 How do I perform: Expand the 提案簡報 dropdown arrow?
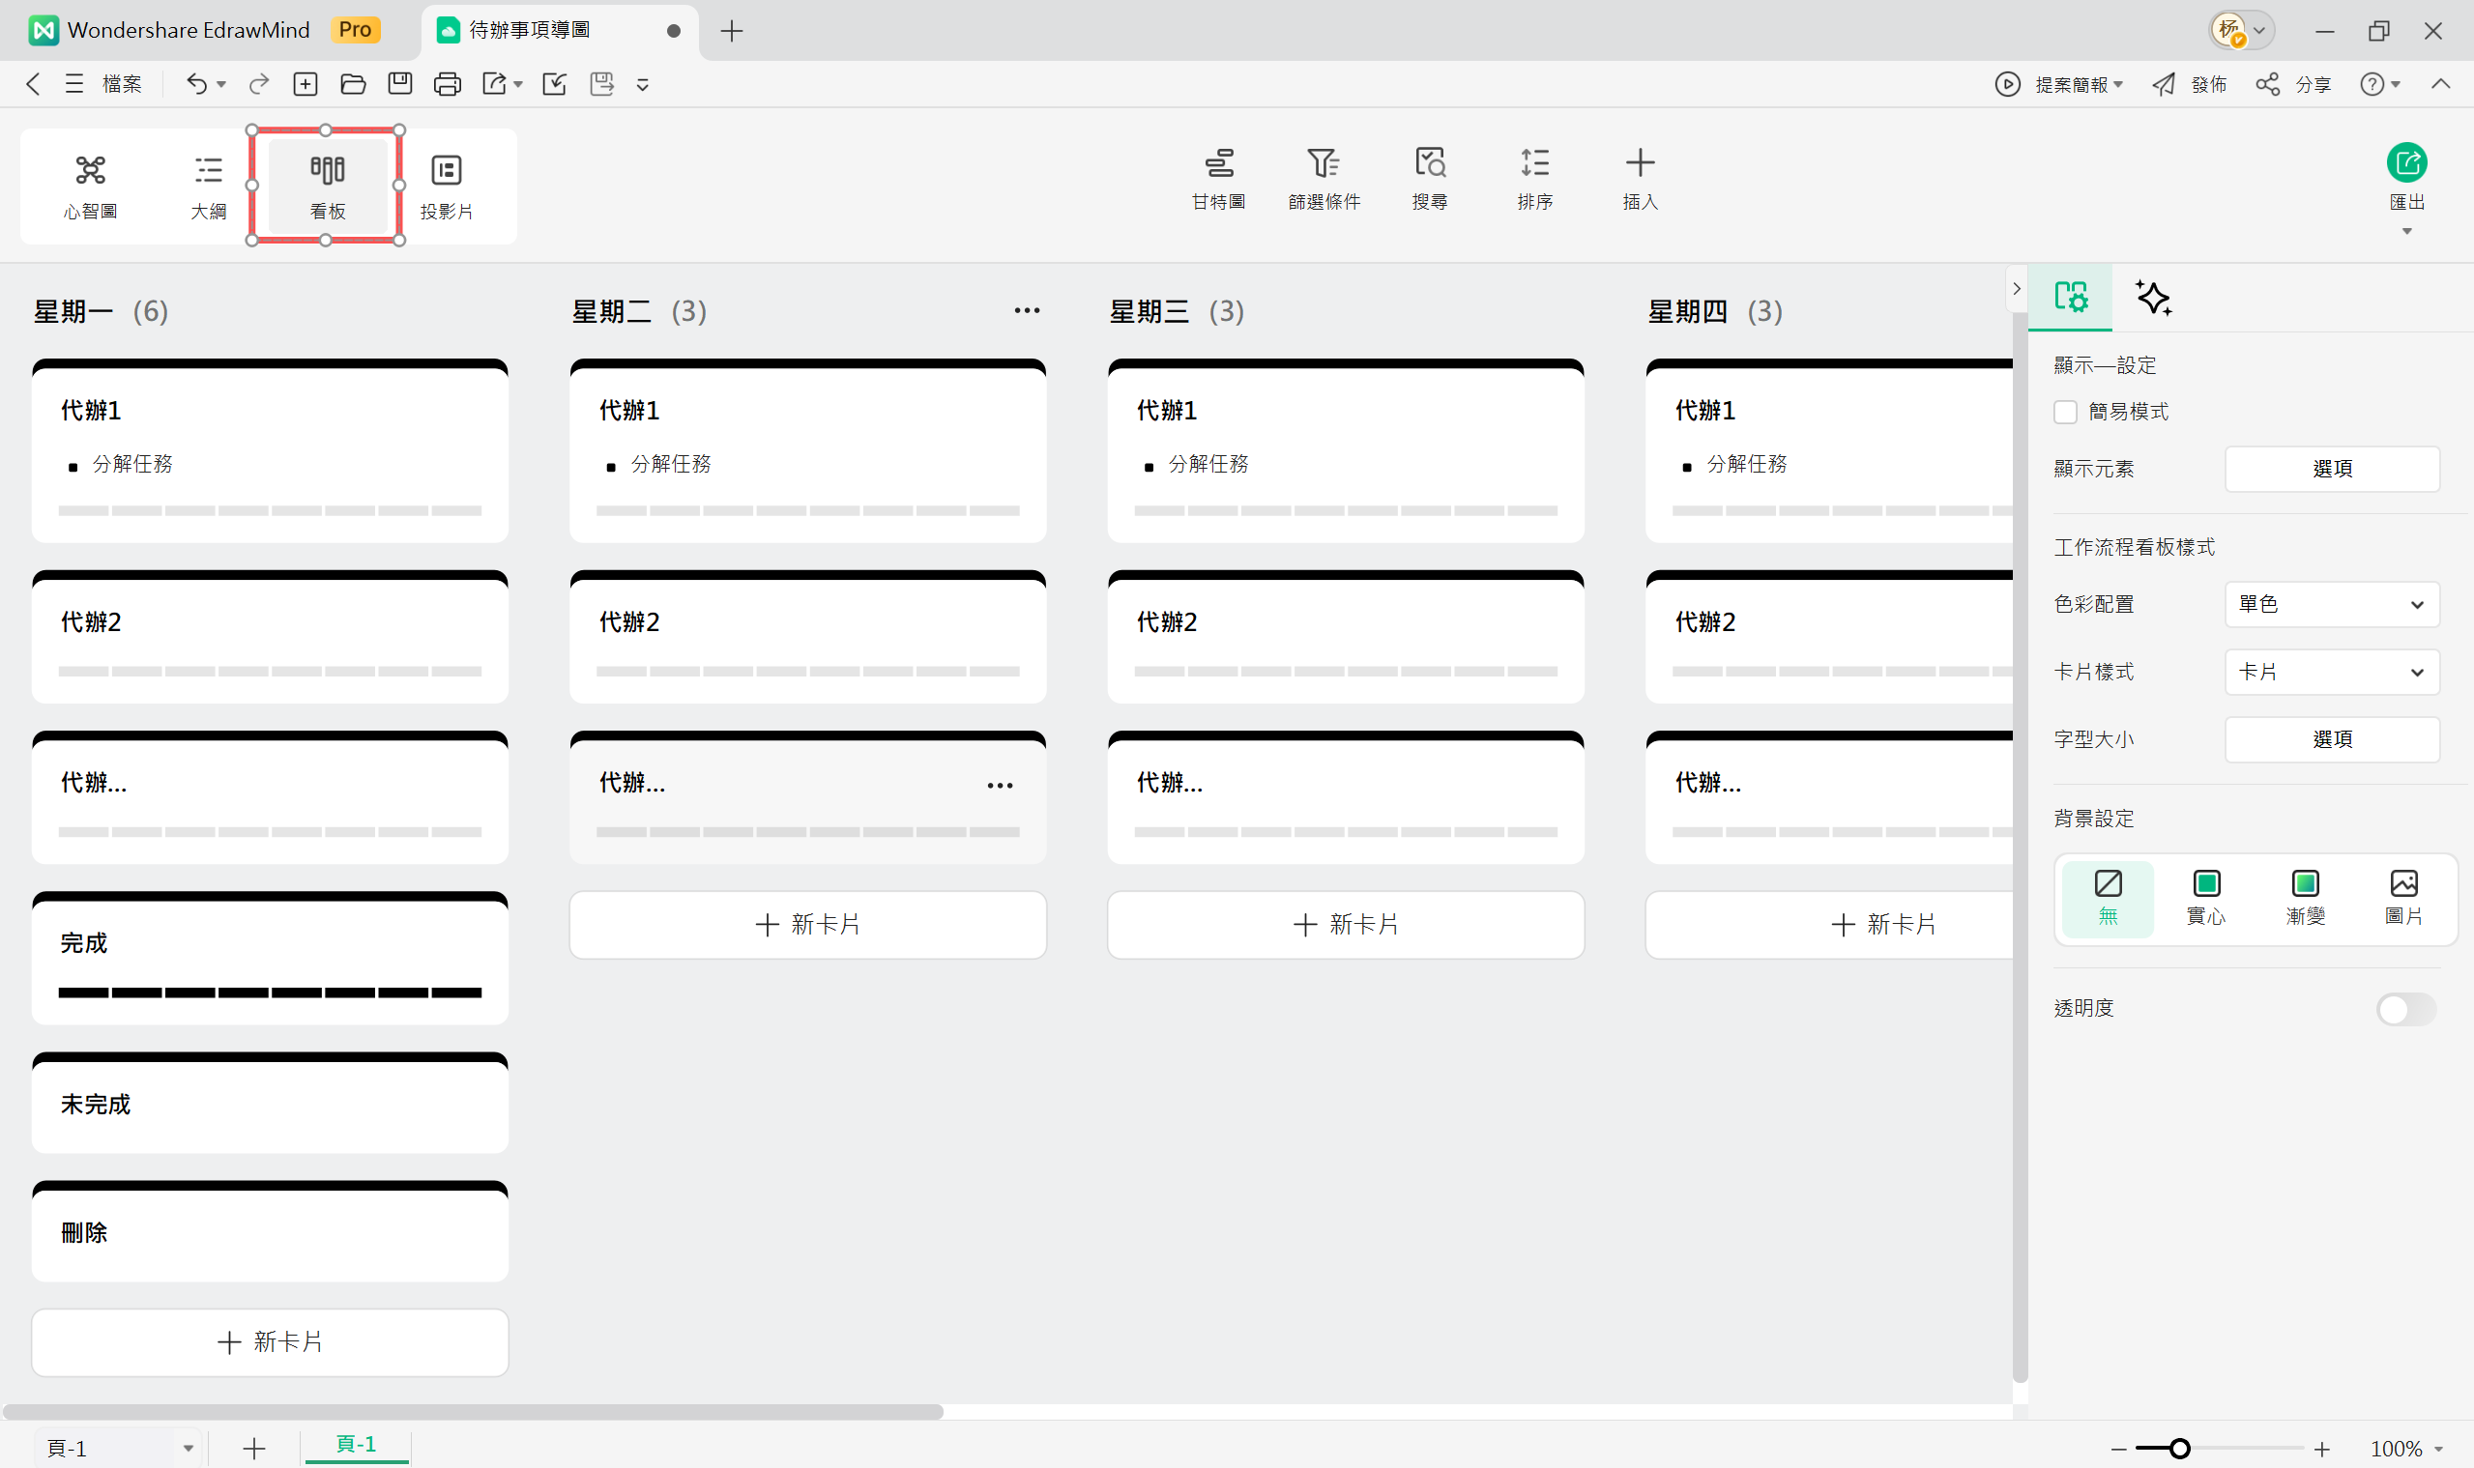pos(2118,84)
